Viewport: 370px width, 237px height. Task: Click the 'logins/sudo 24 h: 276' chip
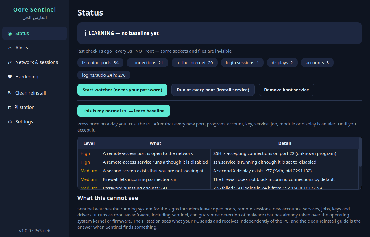(104, 75)
